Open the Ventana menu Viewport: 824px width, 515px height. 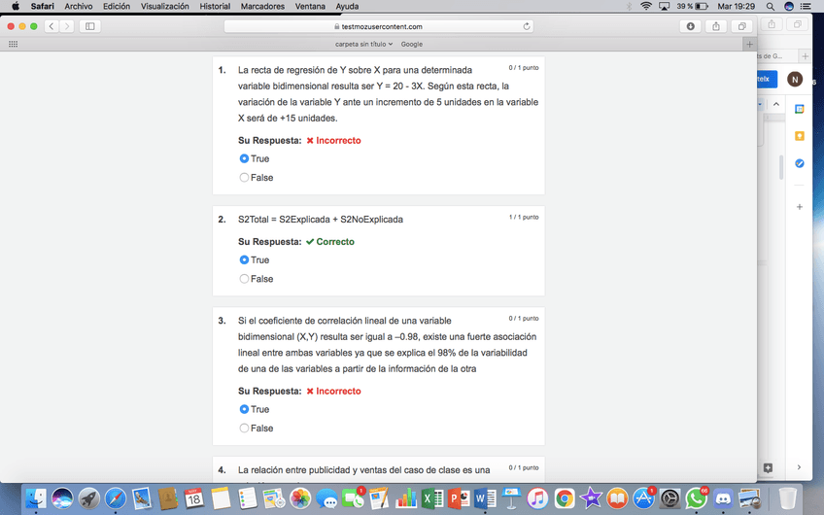click(310, 6)
